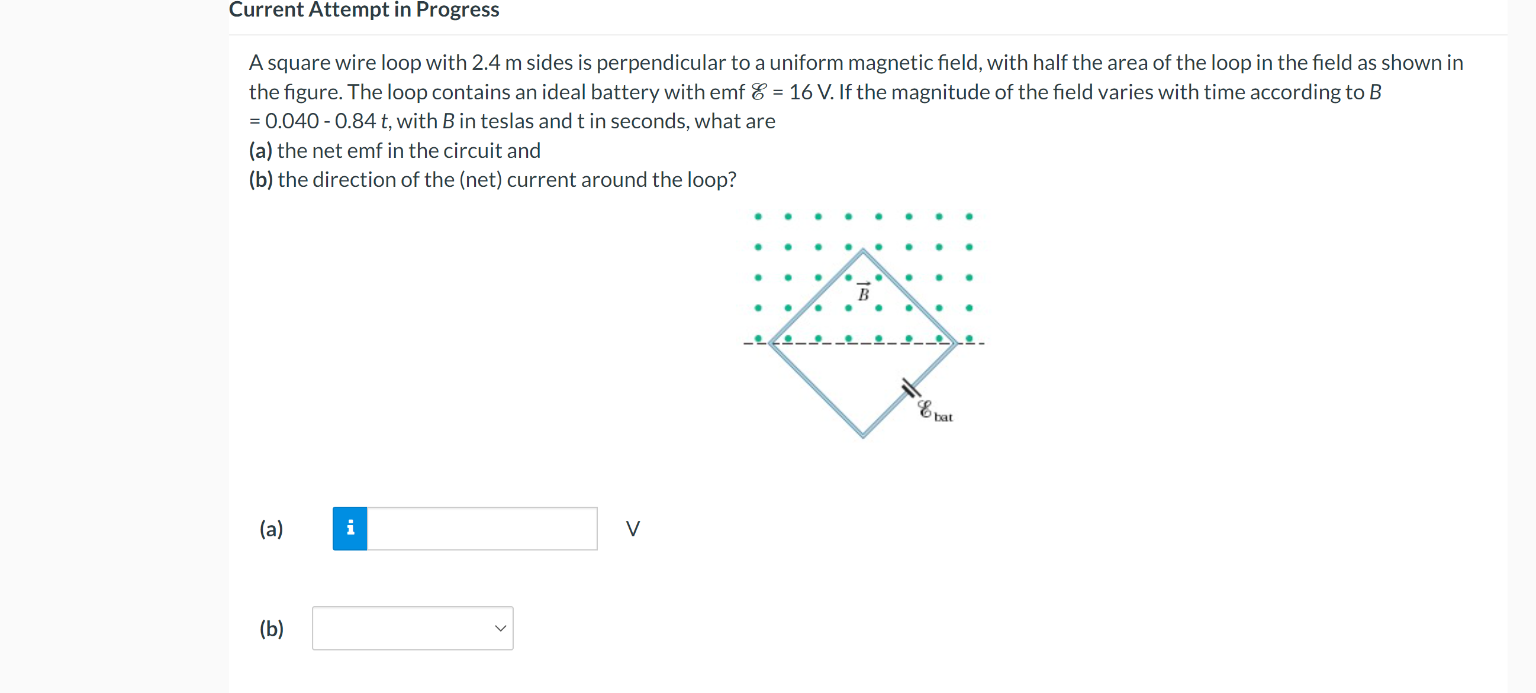Click the (a) question label
The image size is (1536, 693).
tap(271, 528)
